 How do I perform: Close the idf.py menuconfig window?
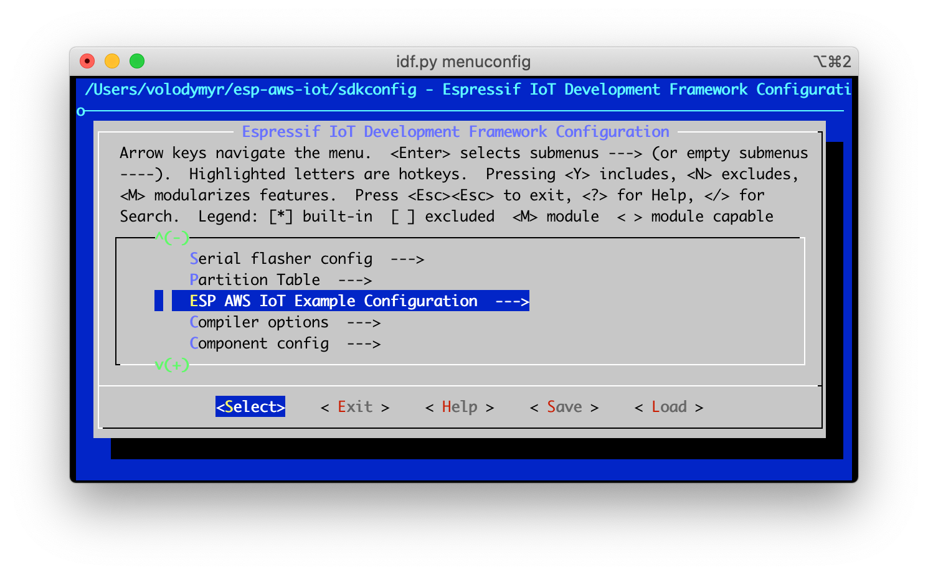click(87, 61)
